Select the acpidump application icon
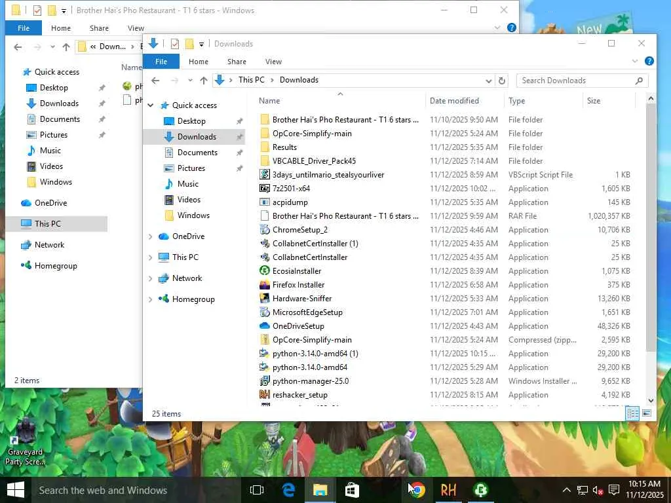Viewport: 671px width, 503px height. pyautogui.click(x=265, y=202)
